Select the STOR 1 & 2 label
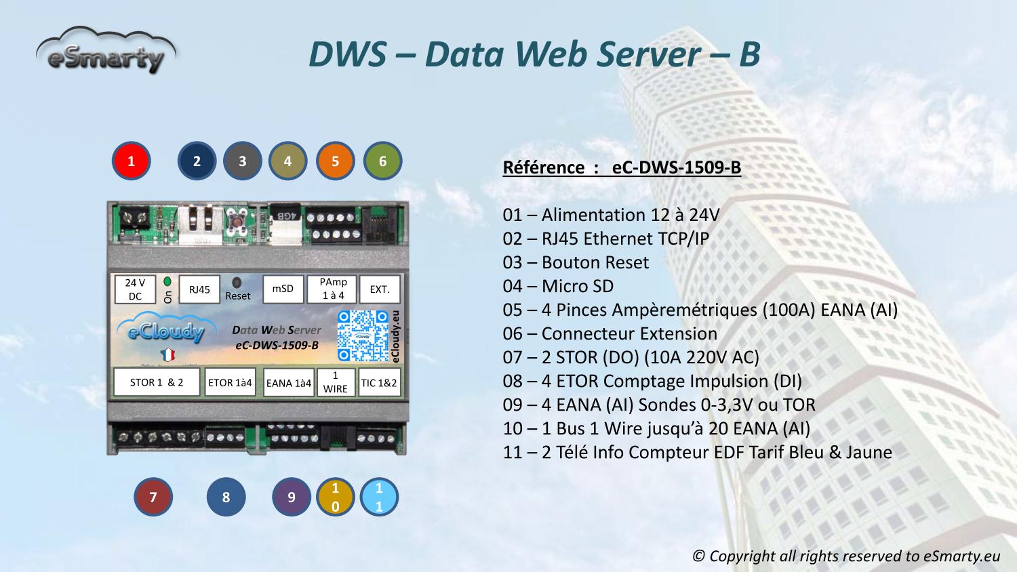The image size is (1017, 572). pyautogui.click(x=157, y=382)
